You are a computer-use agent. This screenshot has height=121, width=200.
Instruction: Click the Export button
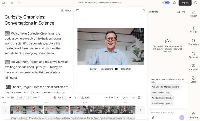(185, 3)
